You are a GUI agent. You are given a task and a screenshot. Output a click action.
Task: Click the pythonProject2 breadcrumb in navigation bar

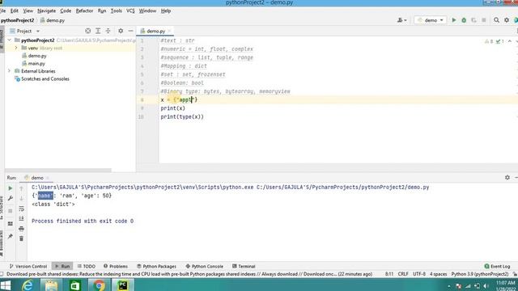coord(18,20)
